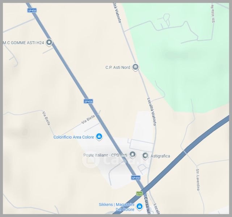The image size is (232, 217).
Task: Select the green E70 highway shield
Action: 139,193
